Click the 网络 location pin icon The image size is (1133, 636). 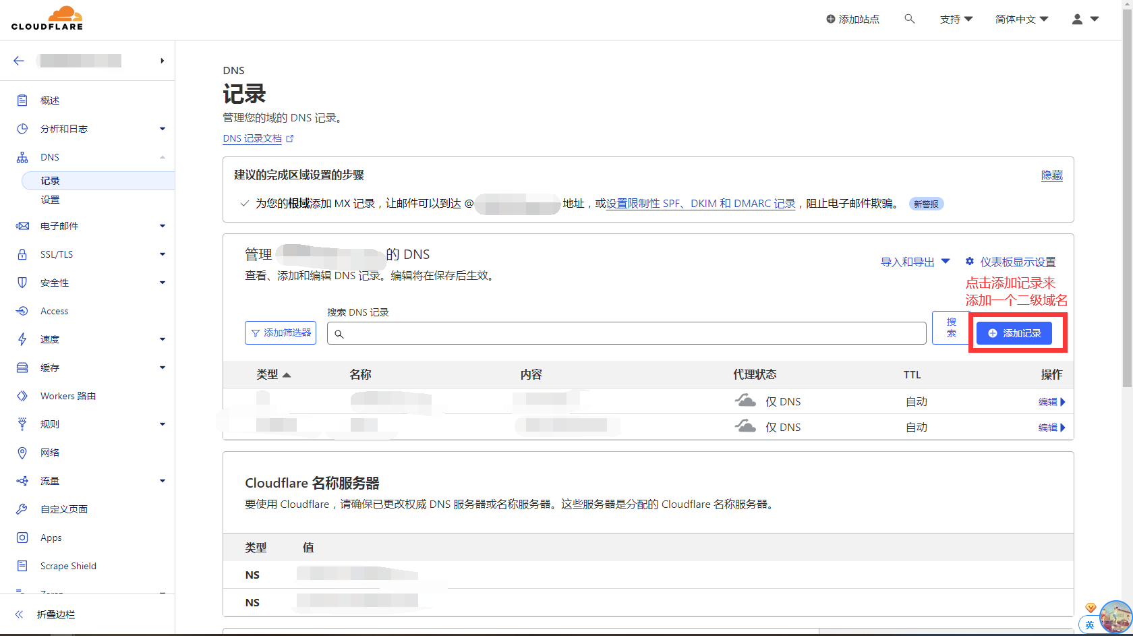click(x=22, y=453)
